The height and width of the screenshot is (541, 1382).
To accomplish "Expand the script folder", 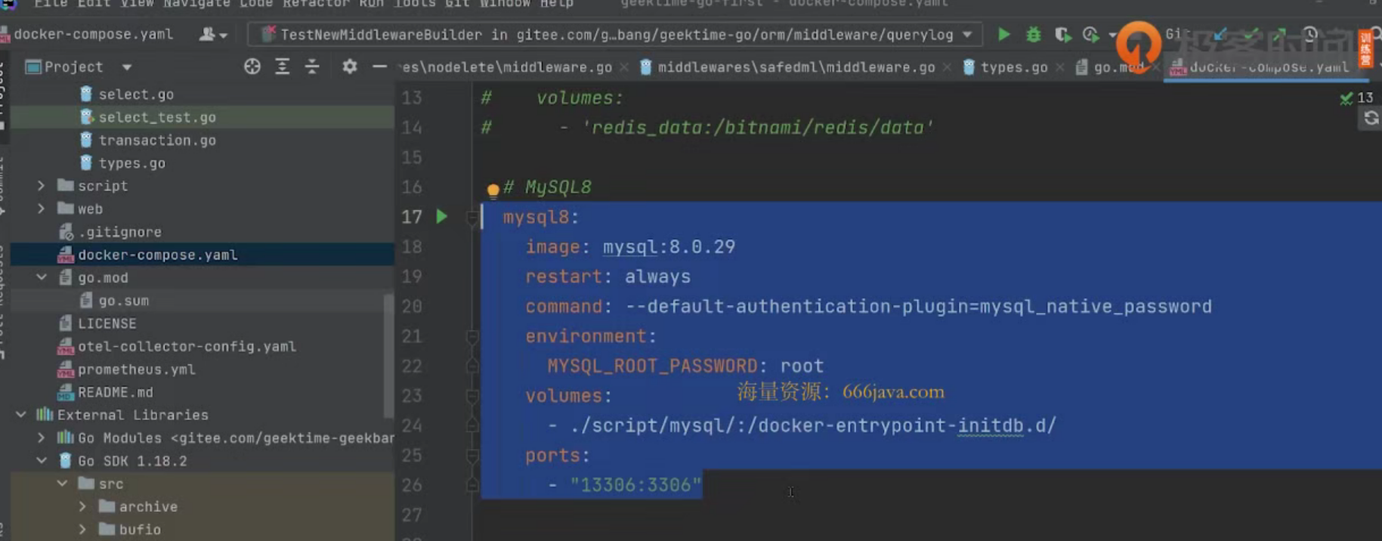I will pyautogui.click(x=42, y=186).
